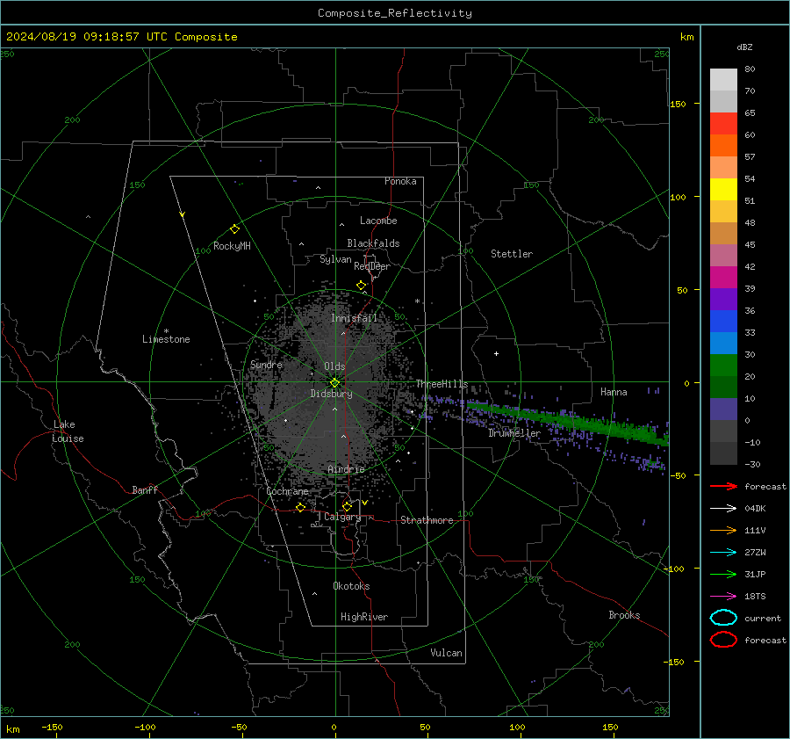790x739 pixels.
Task: Click the Stettler label
Action: pyautogui.click(x=512, y=254)
